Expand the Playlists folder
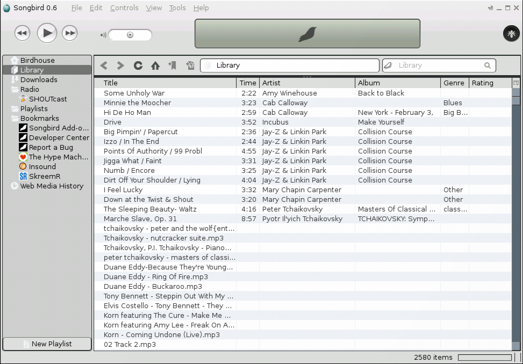Viewport: 523px width, 364px height. (47, 108)
